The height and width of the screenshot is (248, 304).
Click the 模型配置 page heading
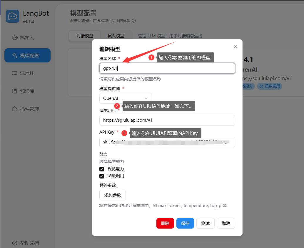point(83,13)
